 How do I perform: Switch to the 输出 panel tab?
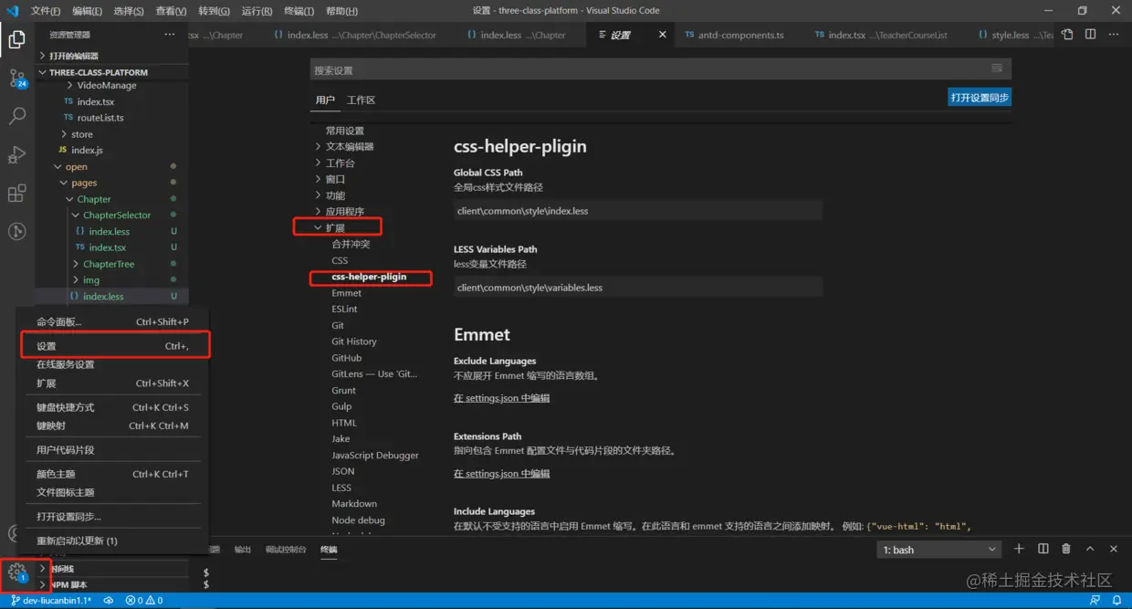tap(243, 550)
